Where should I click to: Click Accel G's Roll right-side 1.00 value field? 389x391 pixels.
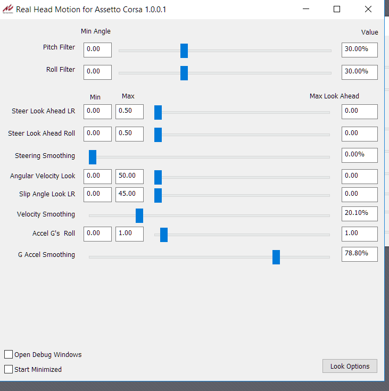pyautogui.click(x=360, y=234)
